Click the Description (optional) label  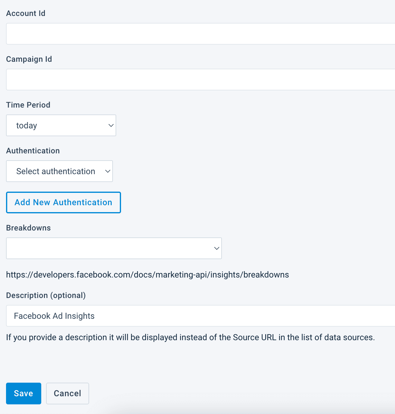[46, 295]
